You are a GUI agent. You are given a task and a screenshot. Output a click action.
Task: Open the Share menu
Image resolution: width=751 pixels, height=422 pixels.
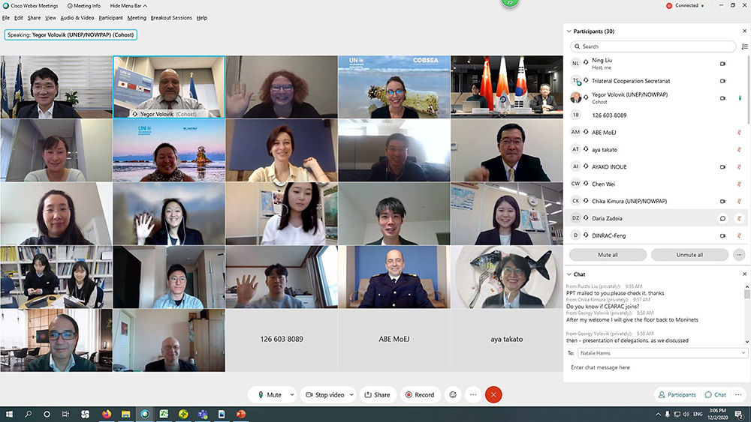click(x=34, y=18)
